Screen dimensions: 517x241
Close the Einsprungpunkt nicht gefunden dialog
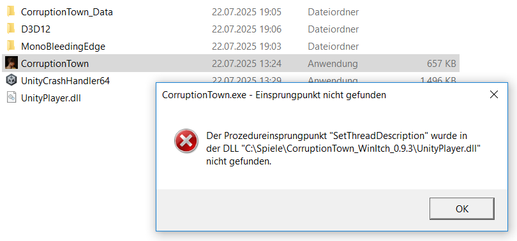coord(493,95)
